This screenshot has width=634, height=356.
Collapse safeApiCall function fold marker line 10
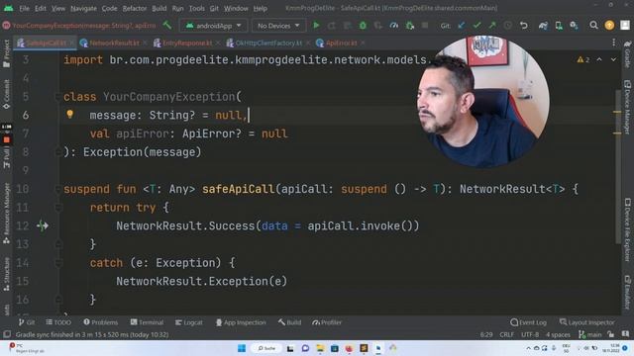[x=57, y=189]
